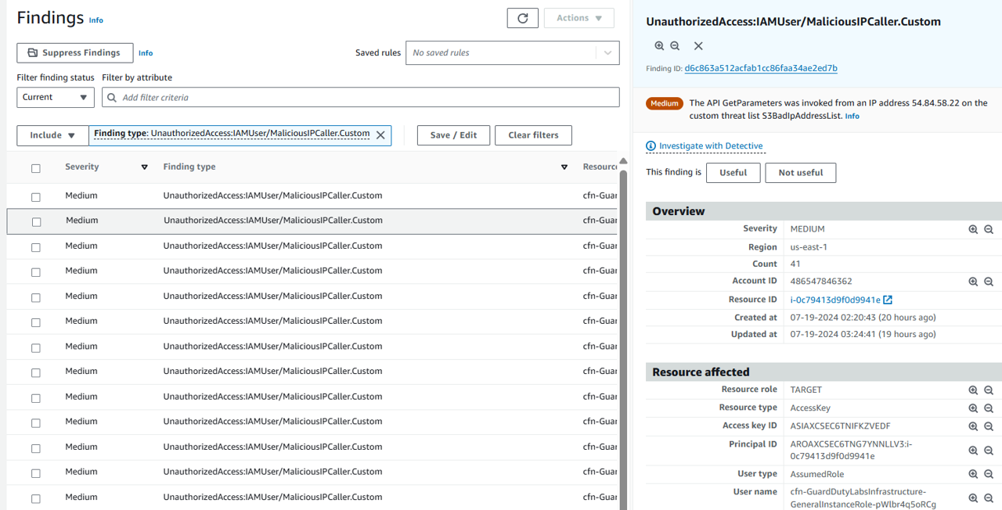Include filter icon for User name
This screenshot has width=1002, height=510.
pyautogui.click(x=973, y=497)
